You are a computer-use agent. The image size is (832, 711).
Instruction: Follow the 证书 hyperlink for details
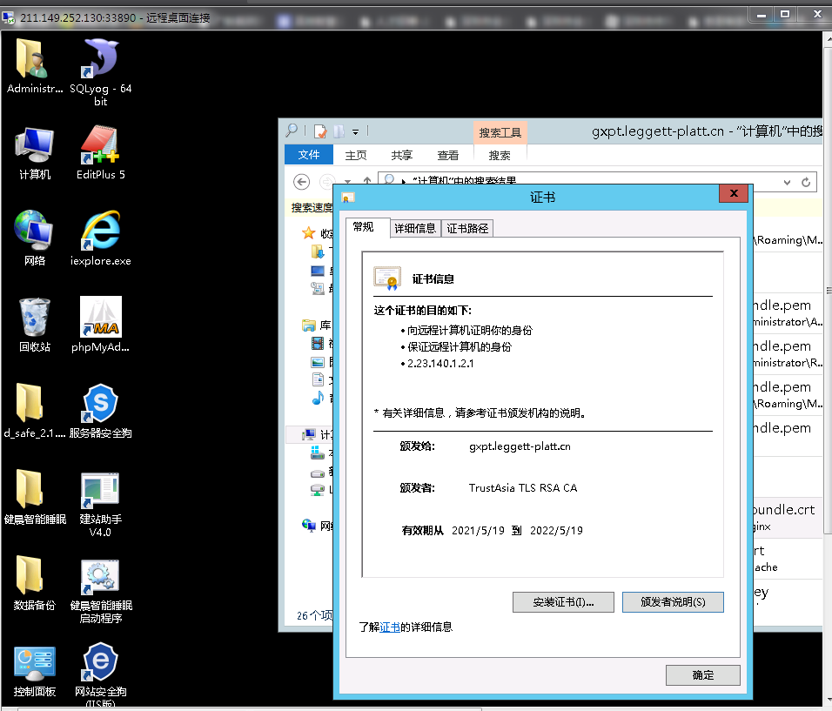coord(390,627)
